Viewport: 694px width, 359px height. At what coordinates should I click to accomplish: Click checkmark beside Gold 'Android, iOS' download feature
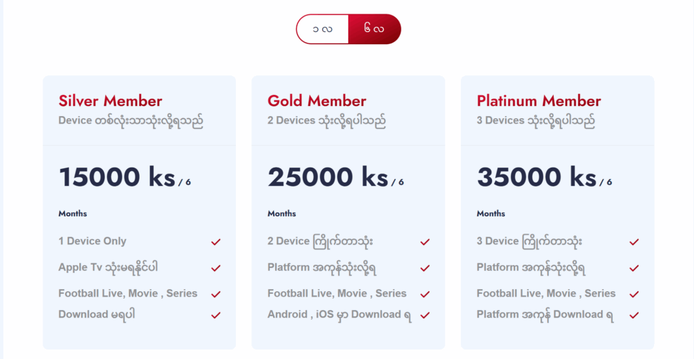pos(425,315)
